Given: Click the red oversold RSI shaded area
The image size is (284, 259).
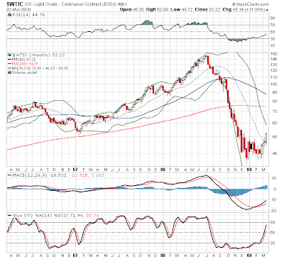Looking at the screenshot, I should point(237,40).
